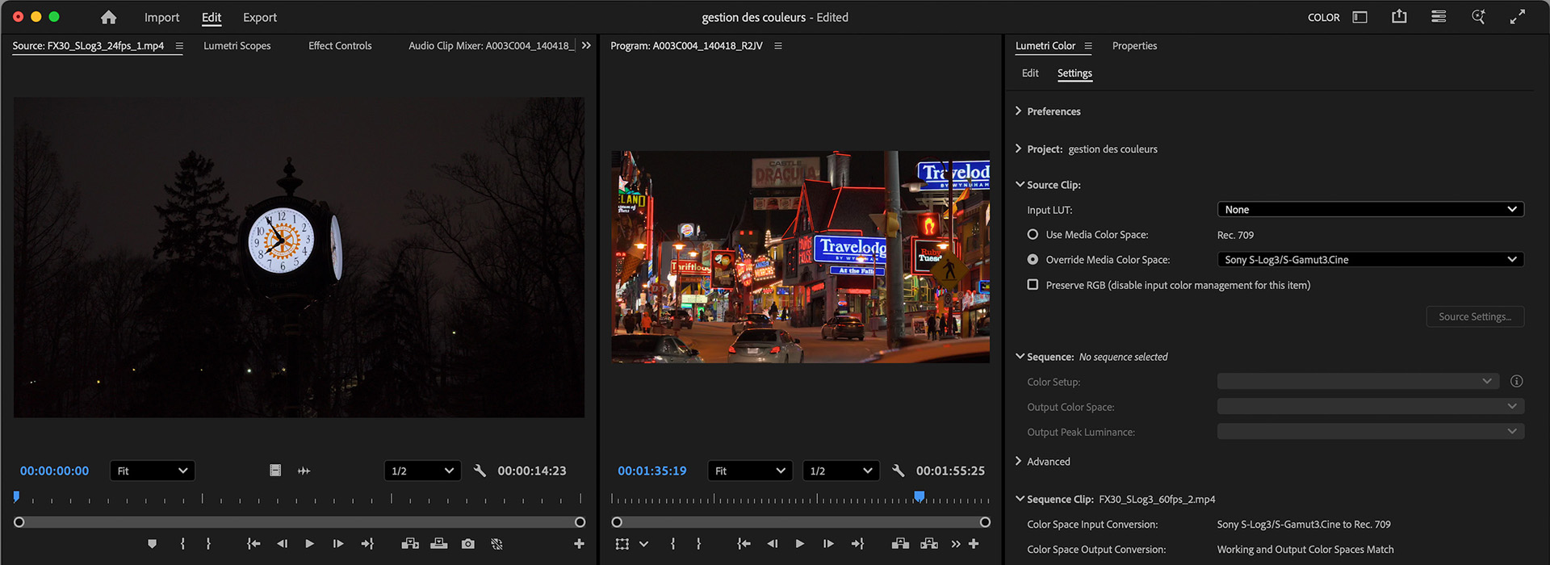Click the Lift icon in Program monitor
Image resolution: width=1550 pixels, height=565 pixels.
pyautogui.click(x=900, y=544)
